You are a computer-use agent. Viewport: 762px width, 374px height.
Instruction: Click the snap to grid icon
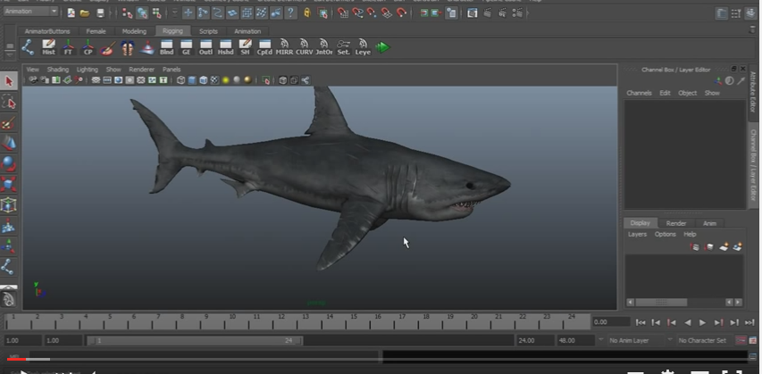pyautogui.click(x=343, y=13)
